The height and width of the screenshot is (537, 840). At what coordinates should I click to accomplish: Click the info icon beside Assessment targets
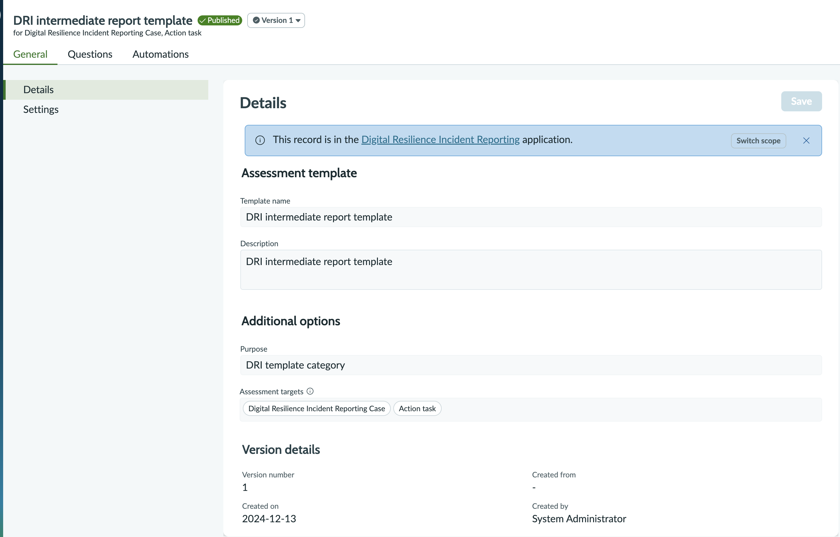coord(310,391)
